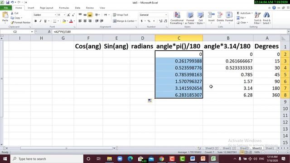The width and height of the screenshot is (290, 163).
Task: Open the General number format dropdown
Action: [166, 15]
